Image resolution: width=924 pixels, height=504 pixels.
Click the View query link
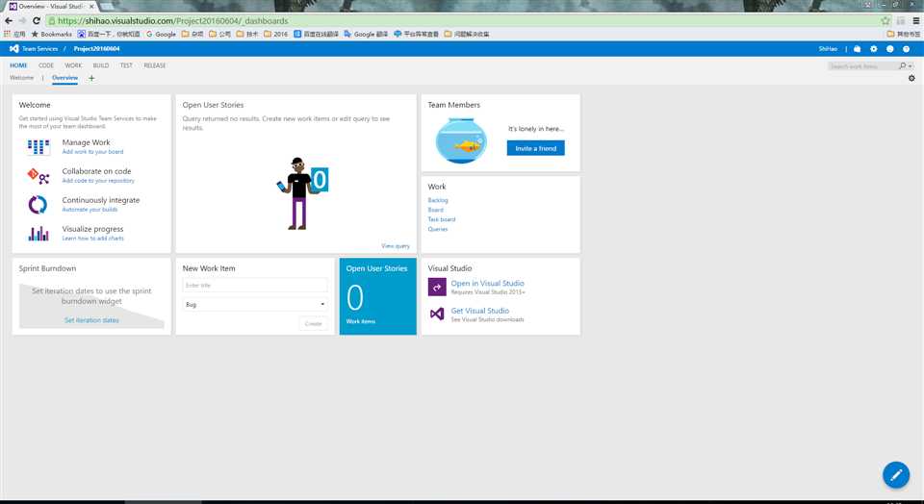396,246
